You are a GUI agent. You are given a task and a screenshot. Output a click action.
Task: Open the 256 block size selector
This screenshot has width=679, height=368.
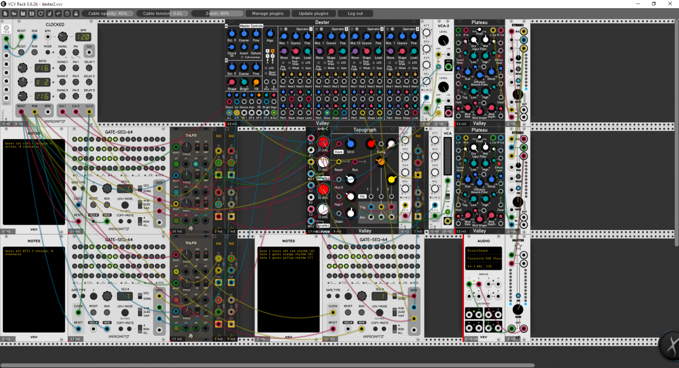(493, 266)
